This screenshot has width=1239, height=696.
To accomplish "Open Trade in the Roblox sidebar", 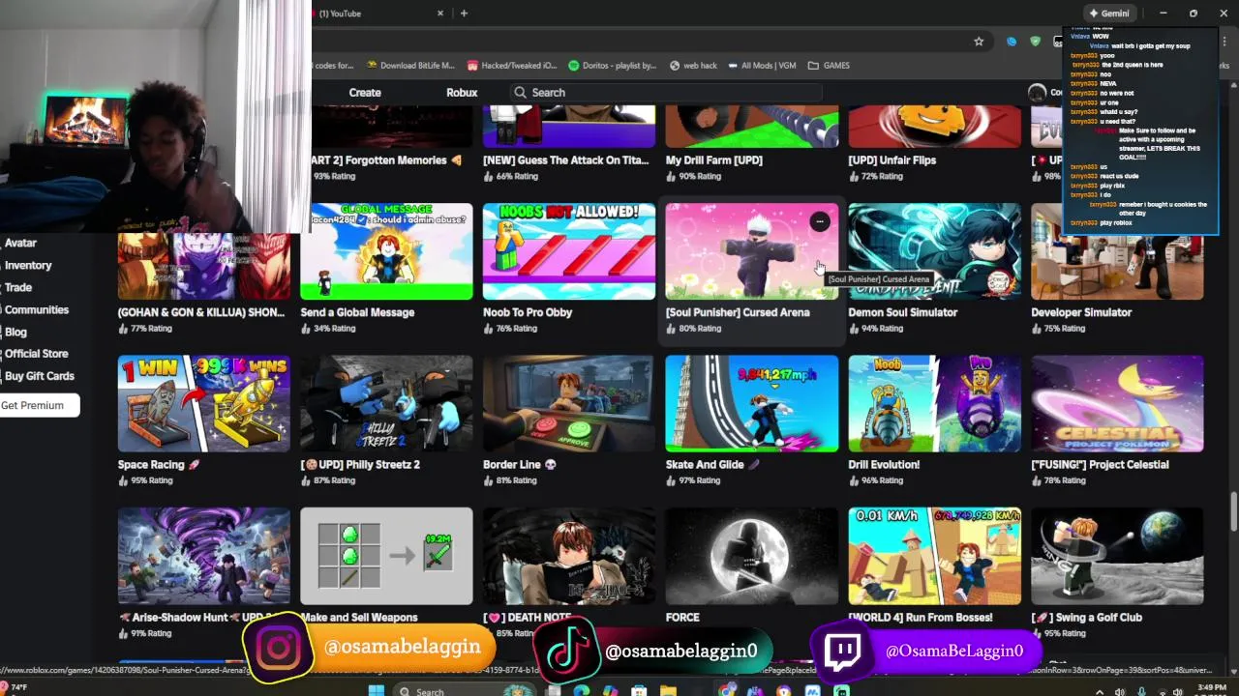I will (x=18, y=287).
